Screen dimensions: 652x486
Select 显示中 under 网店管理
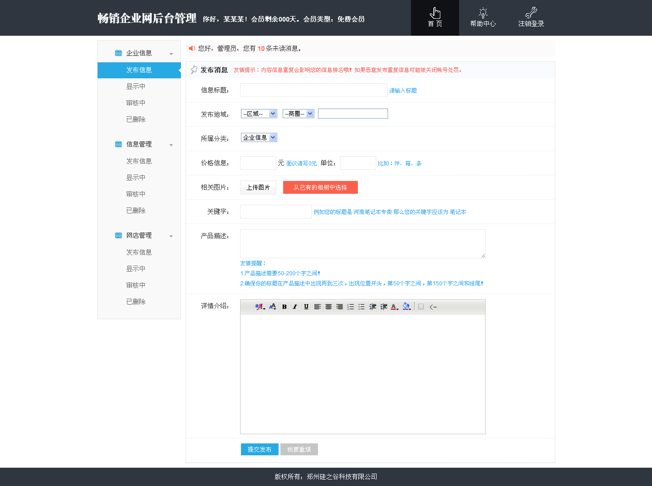(x=136, y=269)
